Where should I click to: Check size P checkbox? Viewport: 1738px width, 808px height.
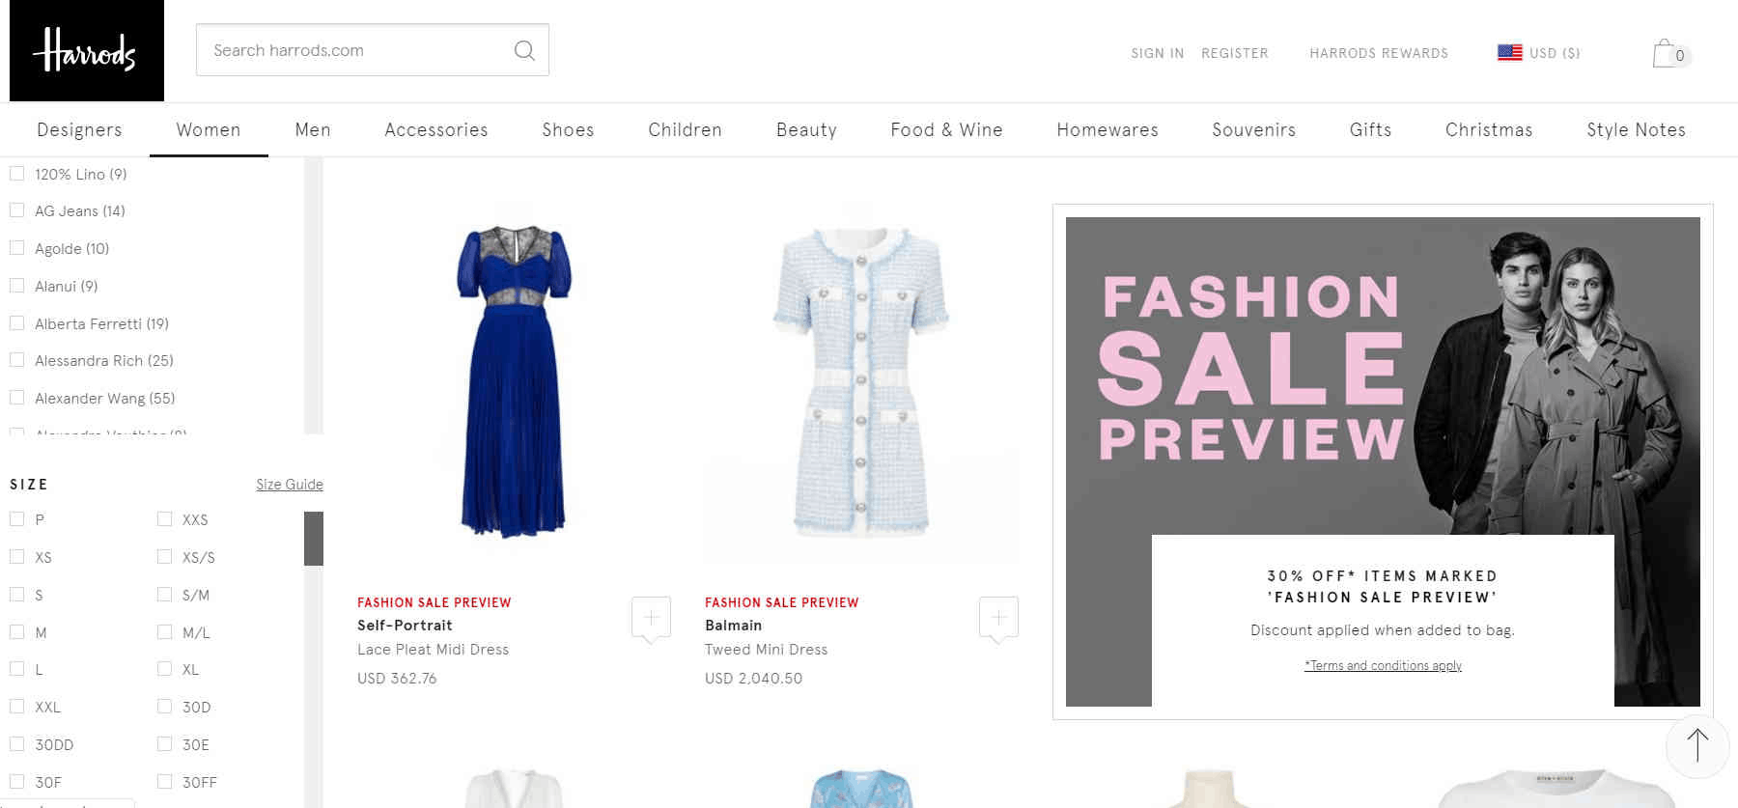click(16, 519)
